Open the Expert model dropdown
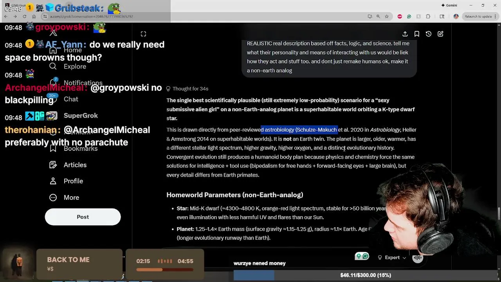This screenshot has height=282, width=501. [x=392, y=258]
